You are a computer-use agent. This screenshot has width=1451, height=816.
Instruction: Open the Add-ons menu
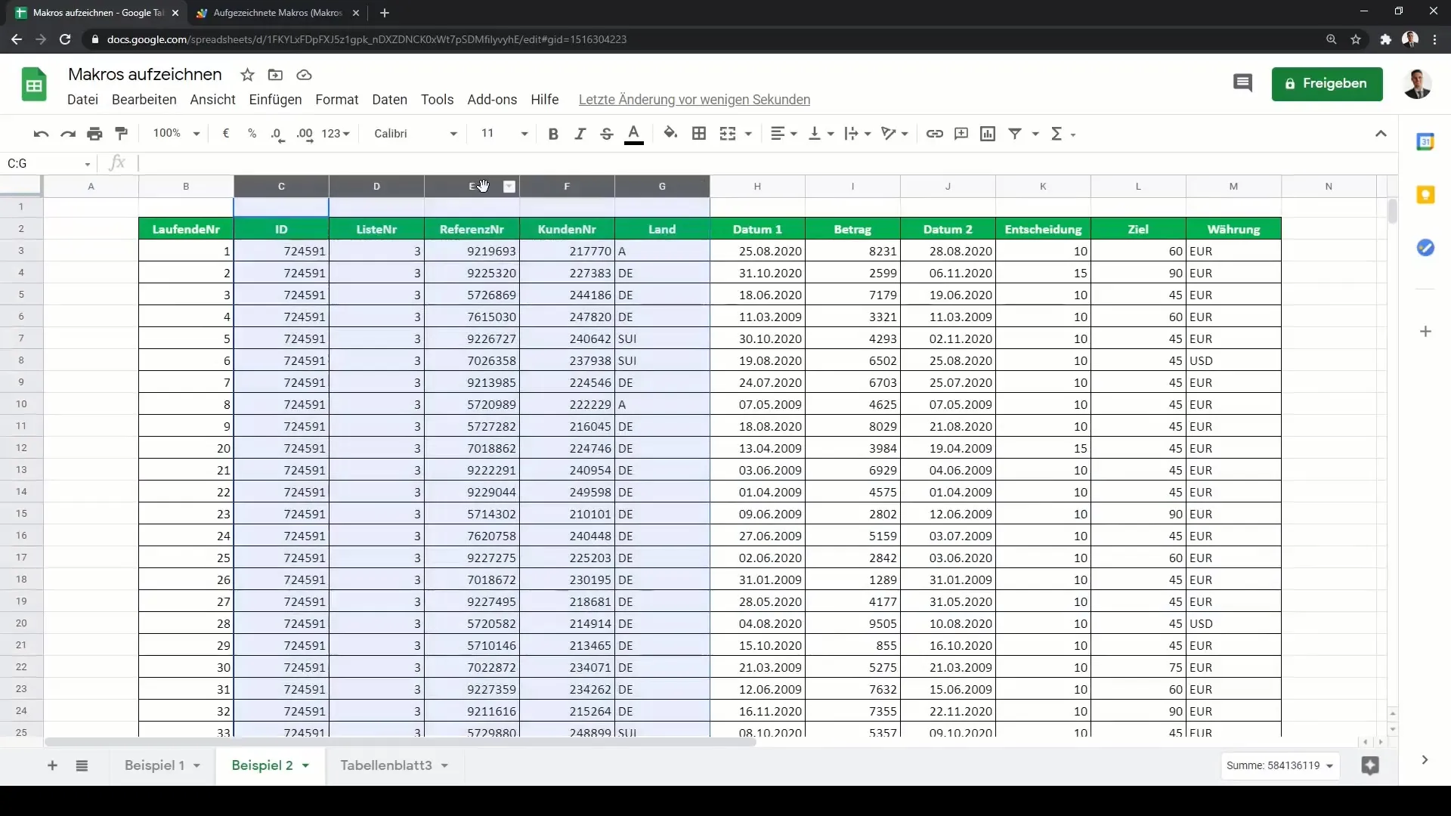pyautogui.click(x=492, y=100)
